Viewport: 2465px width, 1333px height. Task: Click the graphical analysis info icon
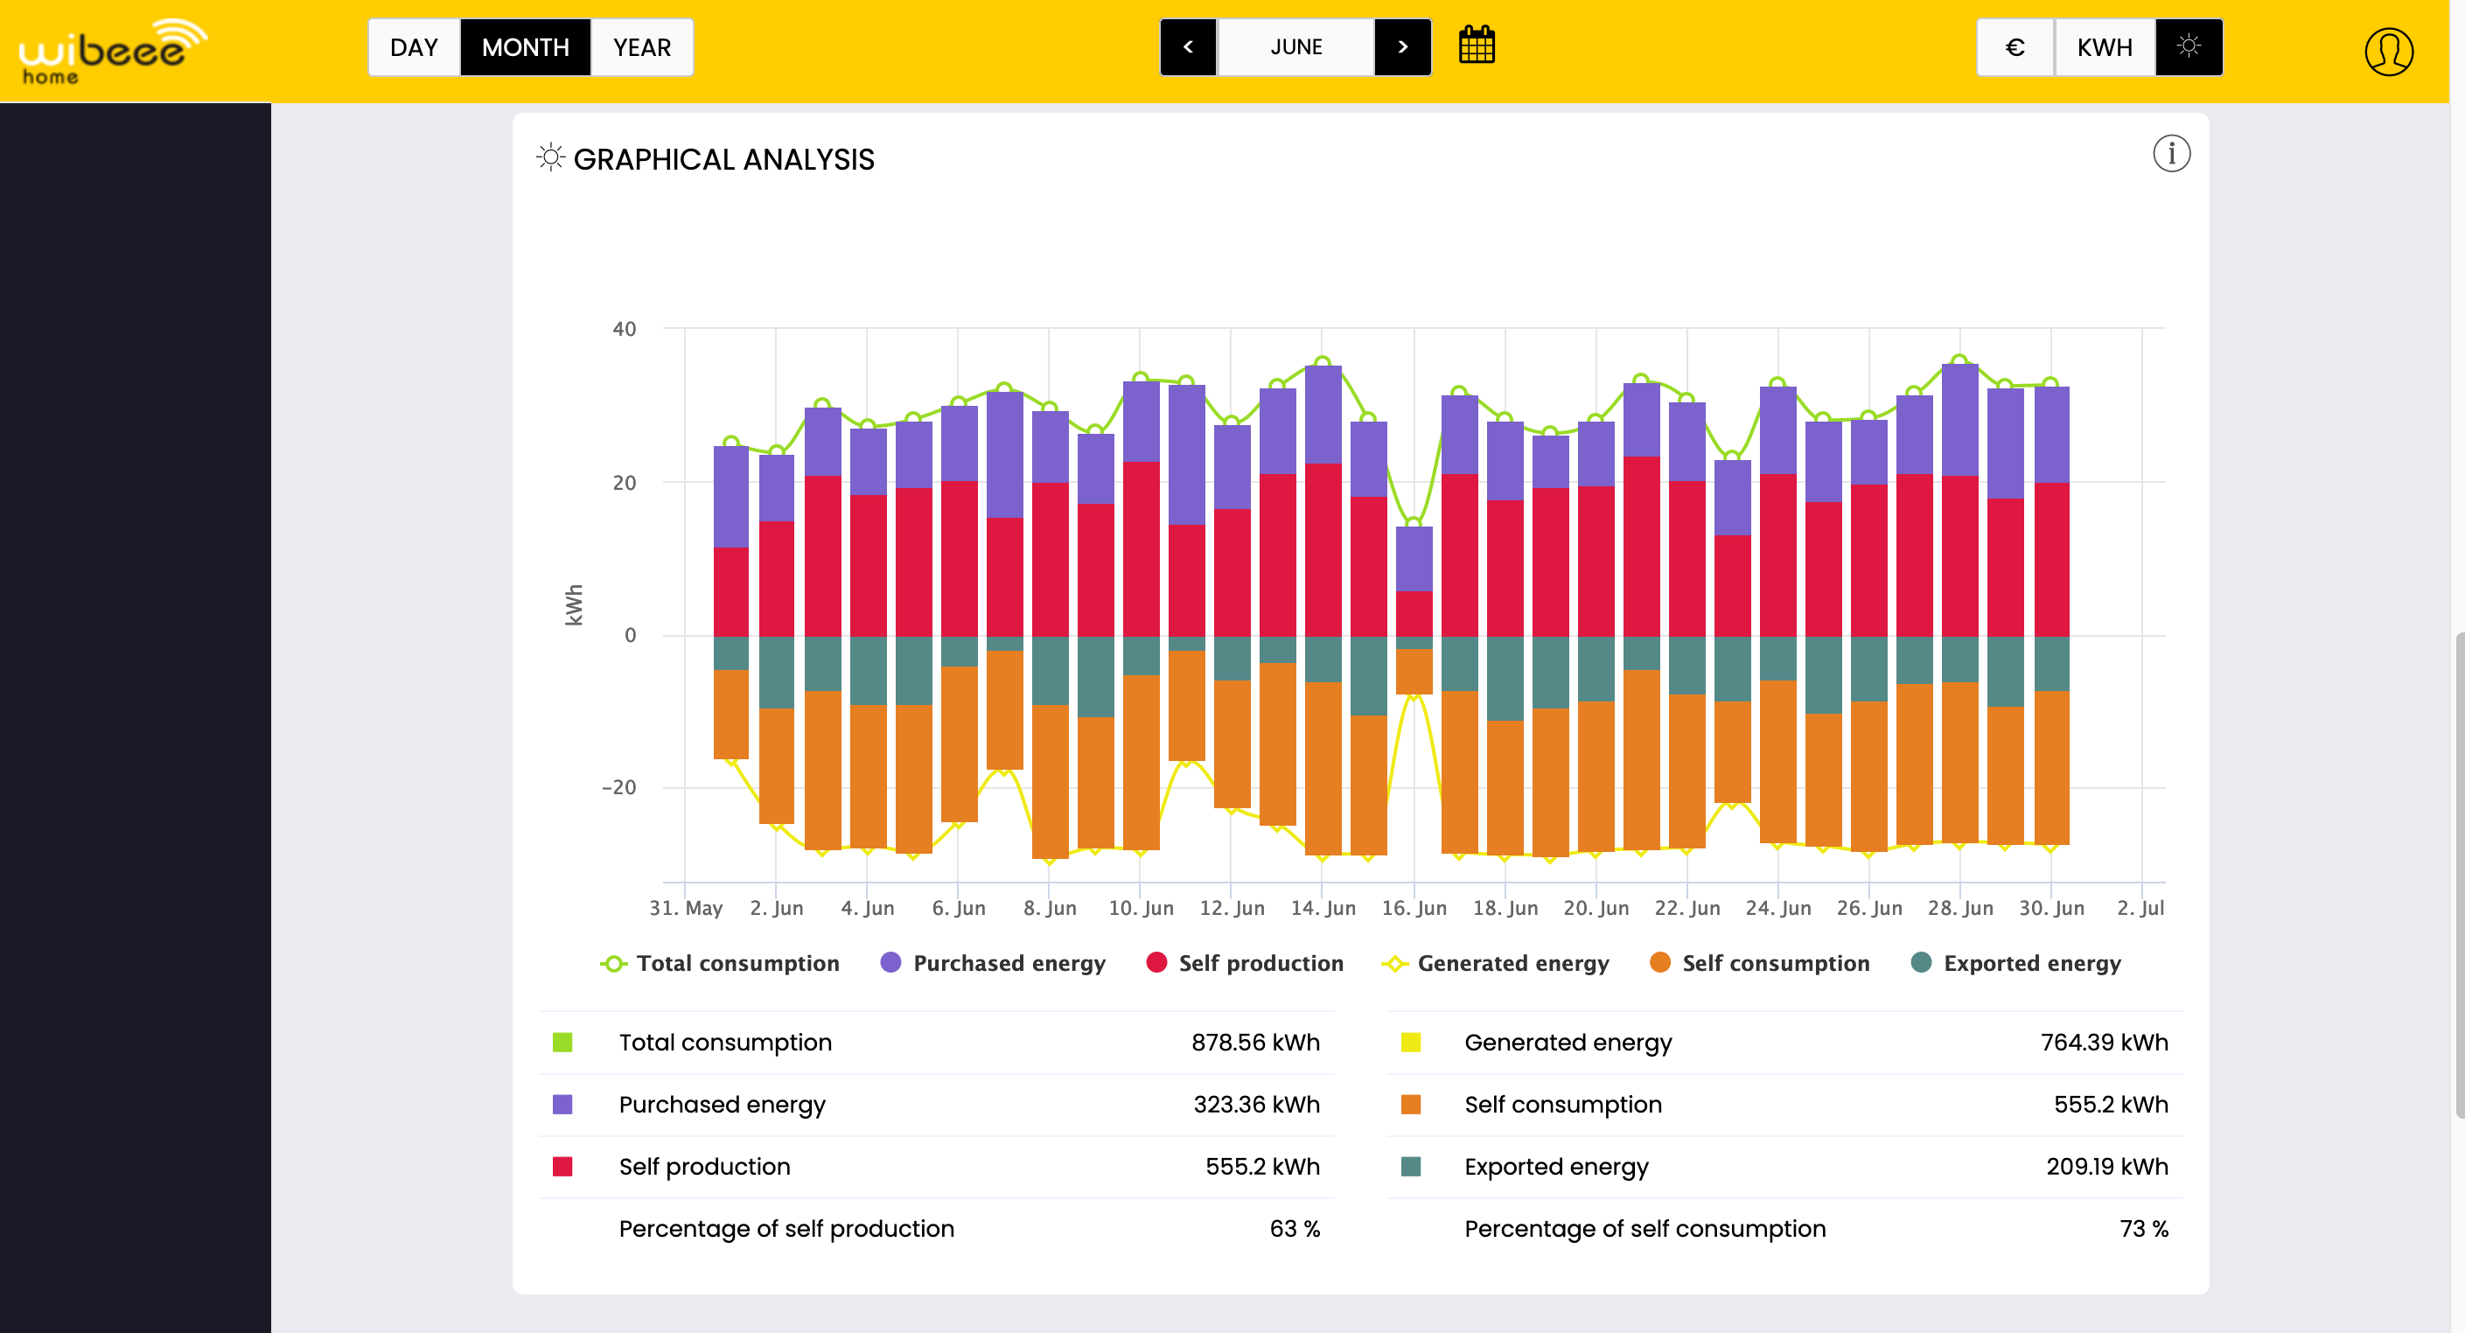tap(2171, 153)
